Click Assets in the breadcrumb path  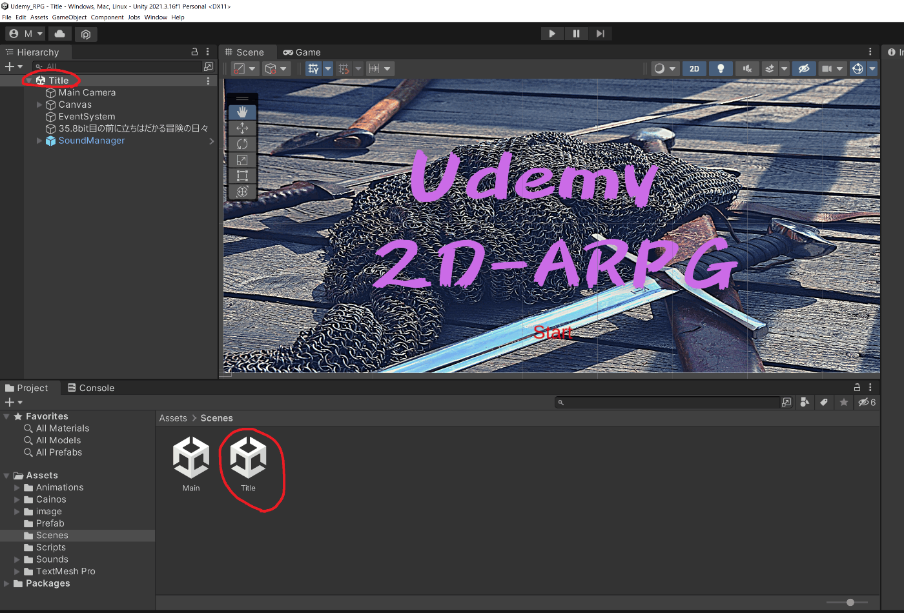(x=173, y=418)
